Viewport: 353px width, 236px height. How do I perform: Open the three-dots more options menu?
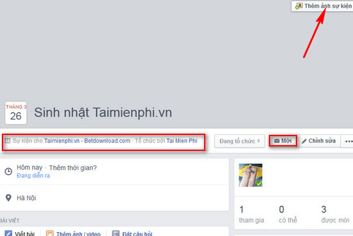(x=348, y=141)
